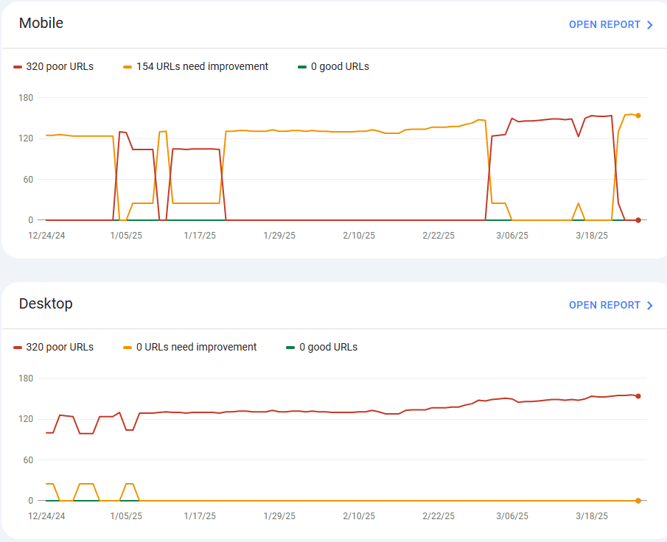Click the Desktop section heading
Image resolution: width=667 pixels, height=542 pixels.
(46, 303)
